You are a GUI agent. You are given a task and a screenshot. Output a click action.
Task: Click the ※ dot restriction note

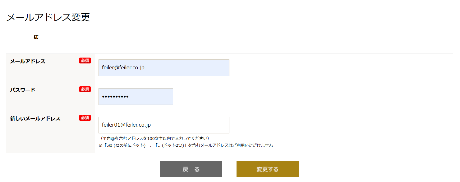pyautogui.click(x=186, y=145)
